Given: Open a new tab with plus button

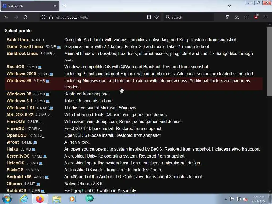Looking at the screenshot, I should click(65, 6).
